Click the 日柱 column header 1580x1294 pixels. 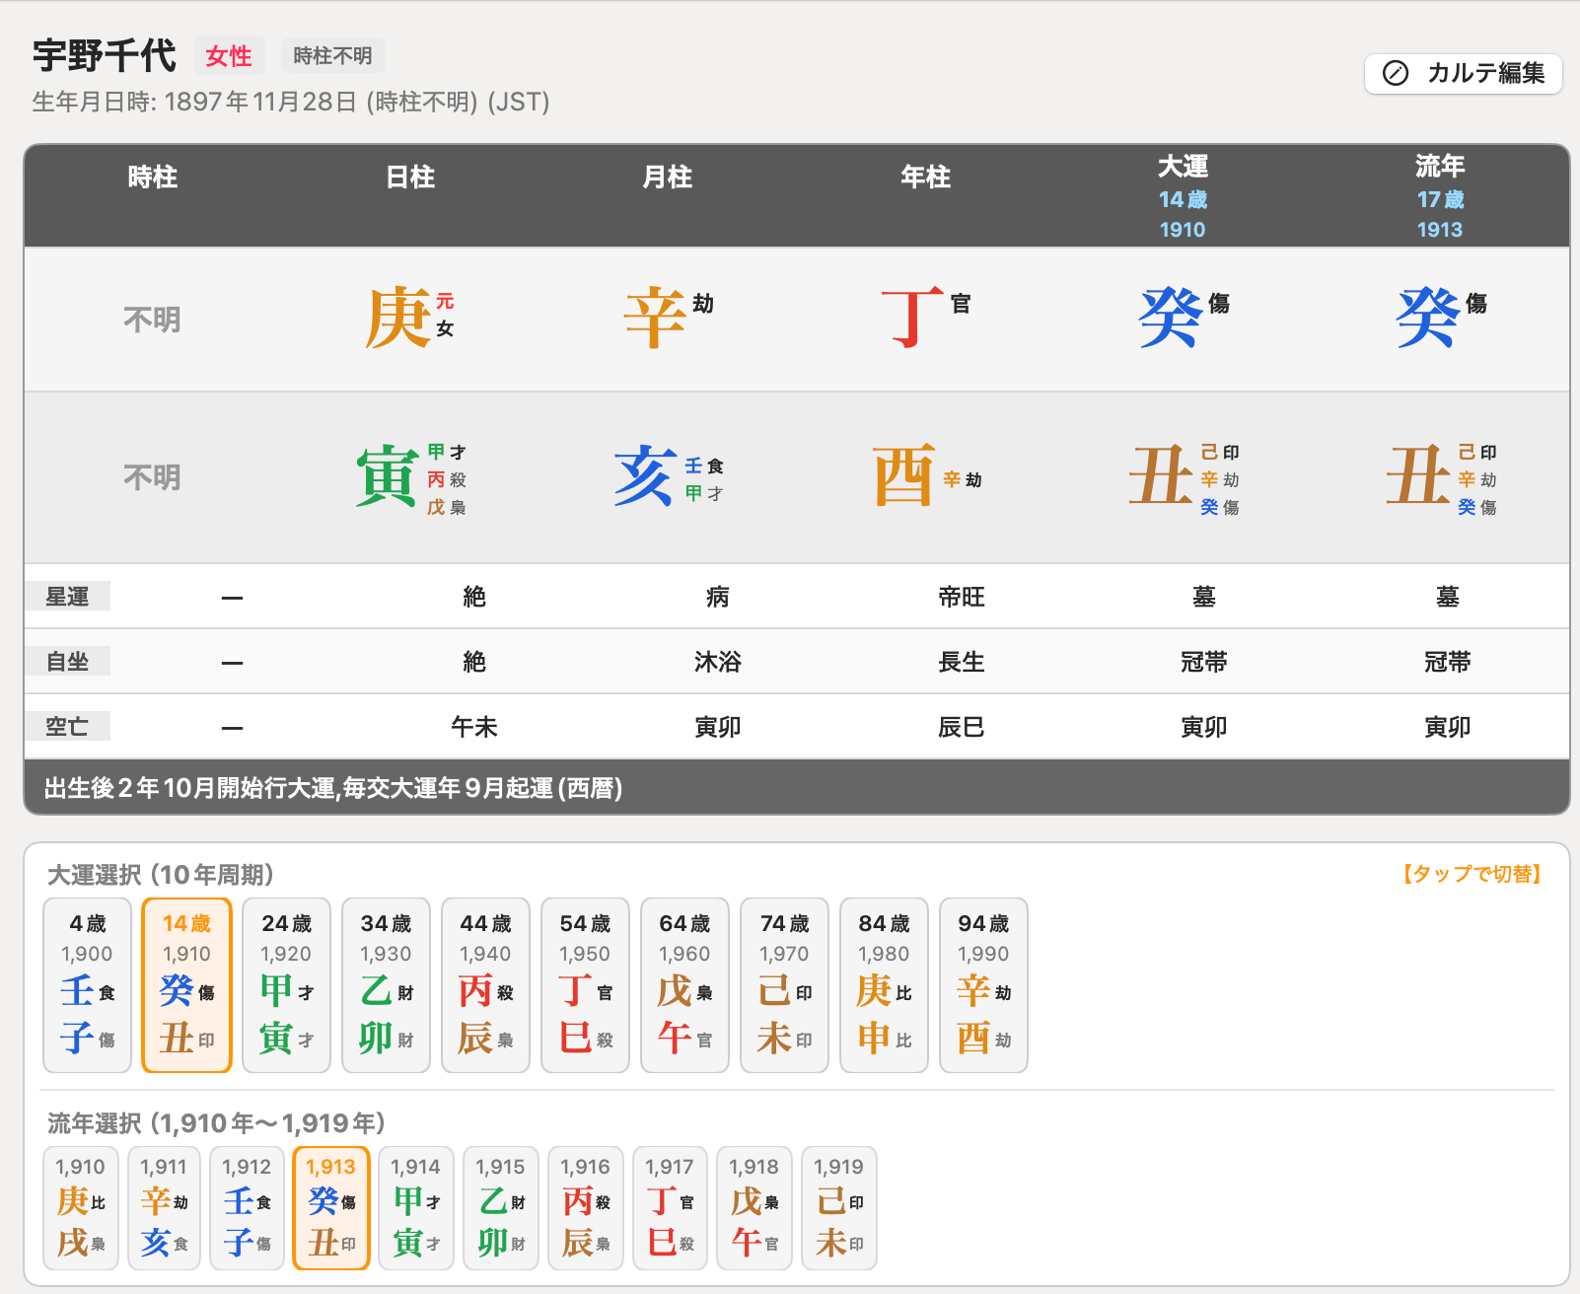[x=410, y=178]
